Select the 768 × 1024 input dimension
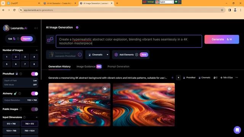Viewport: 244px width, 137px height. pyautogui.click(x=29, y=131)
